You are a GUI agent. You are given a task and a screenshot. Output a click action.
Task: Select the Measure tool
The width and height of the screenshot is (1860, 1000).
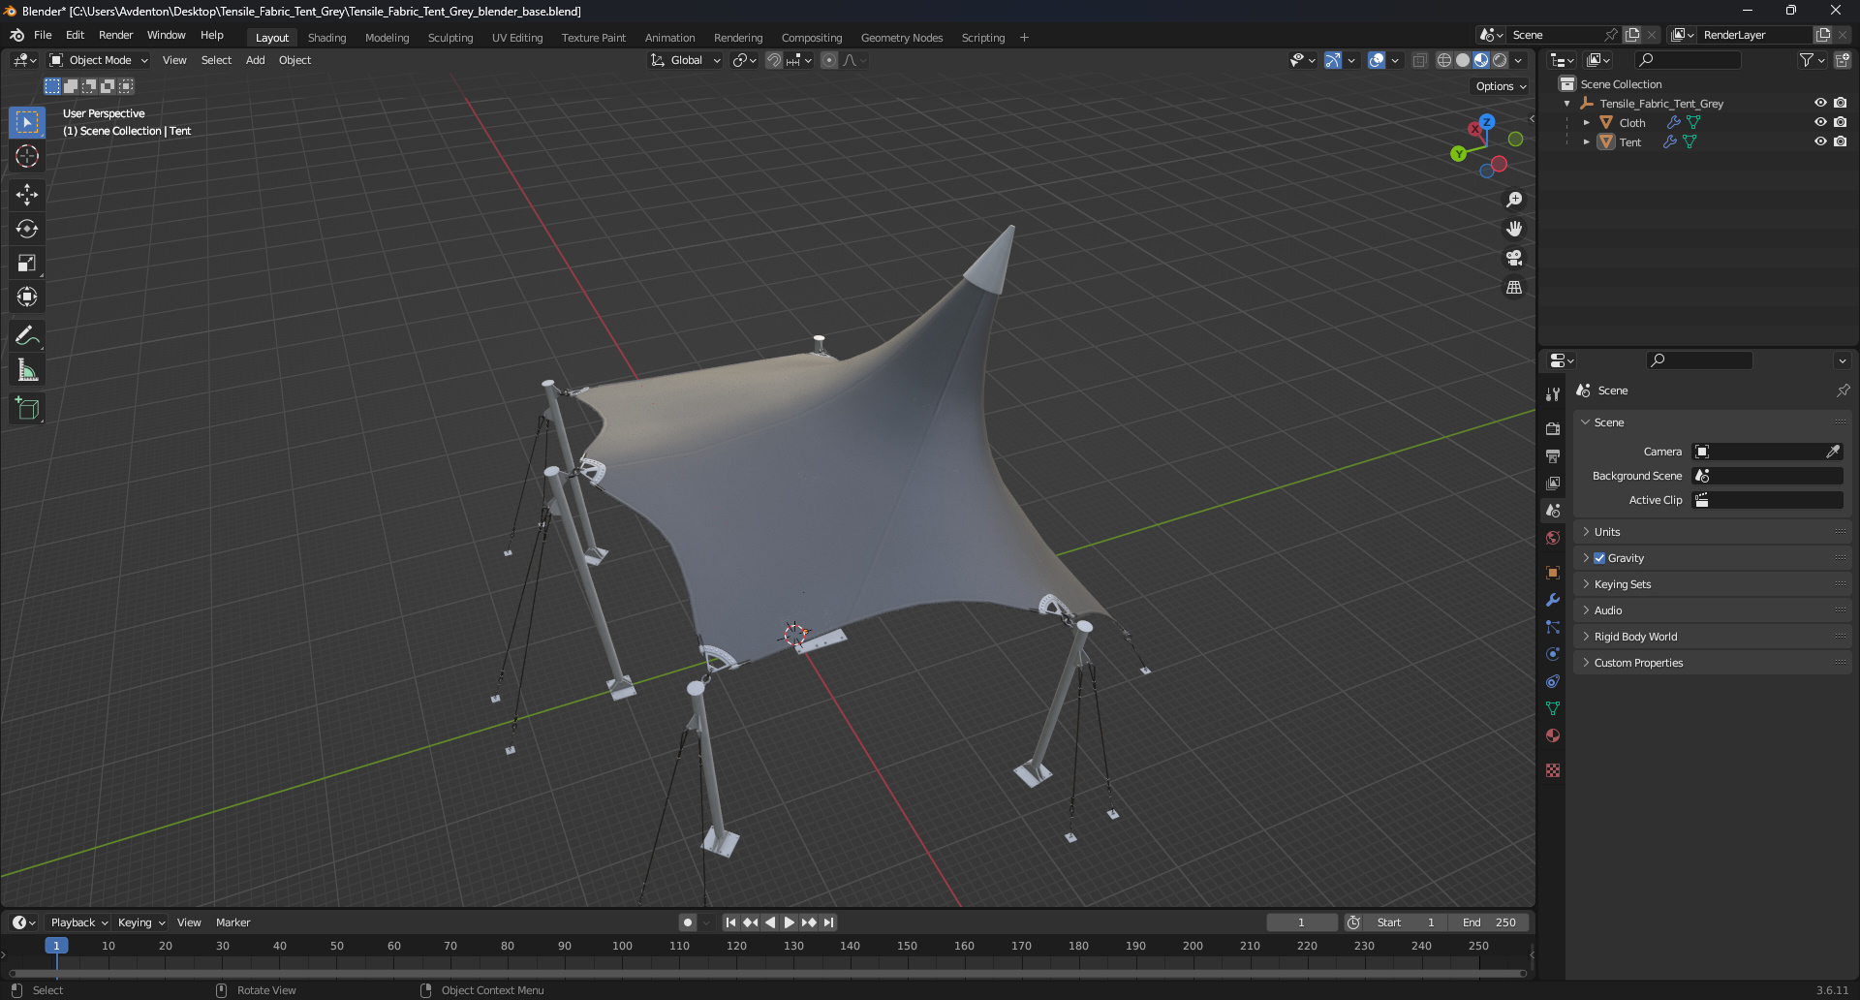tap(27, 370)
